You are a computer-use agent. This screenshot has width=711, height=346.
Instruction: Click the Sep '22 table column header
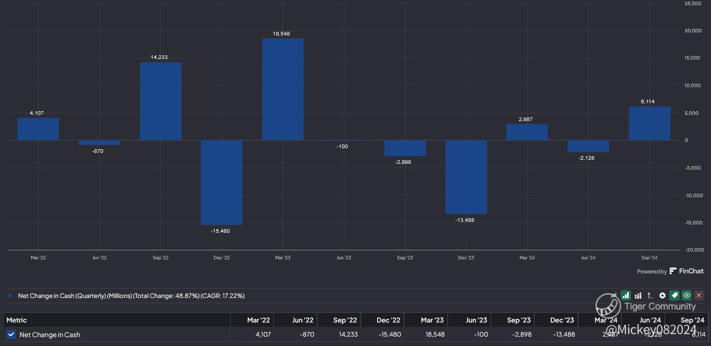(345, 320)
